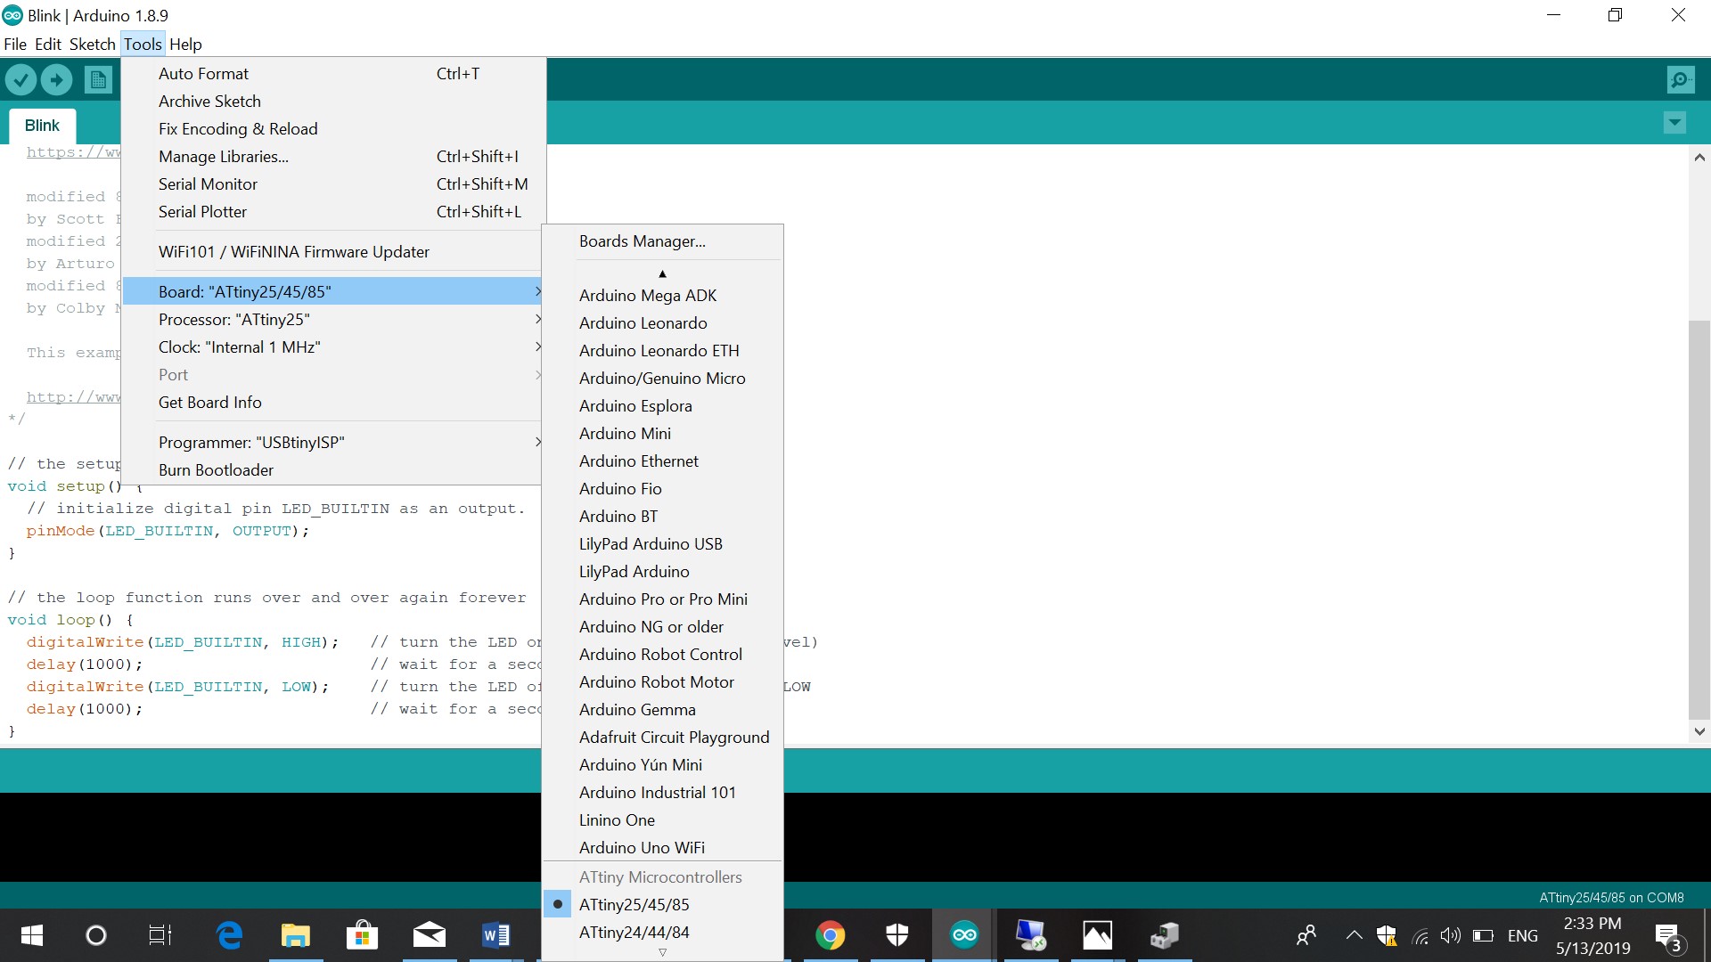The width and height of the screenshot is (1711, 962).
Task: Open the tab options dropdown arrow
Action: point(1674,123)
